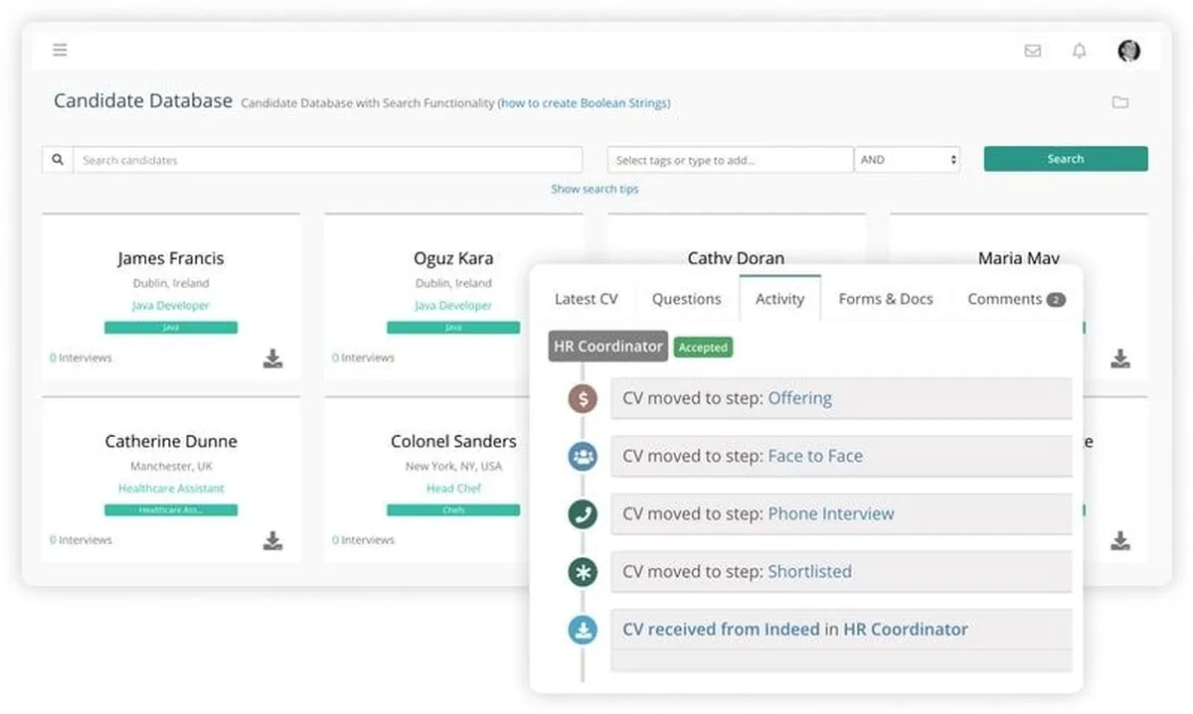Click 0 Interviews on Catherine Dunne card
1193x714 pixels.
pyautogui.click(x=81, y=540)
